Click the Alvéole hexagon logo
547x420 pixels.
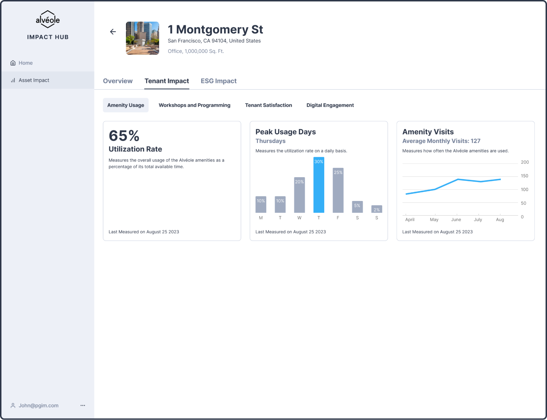pyautogui.click(x=48, y=19)
